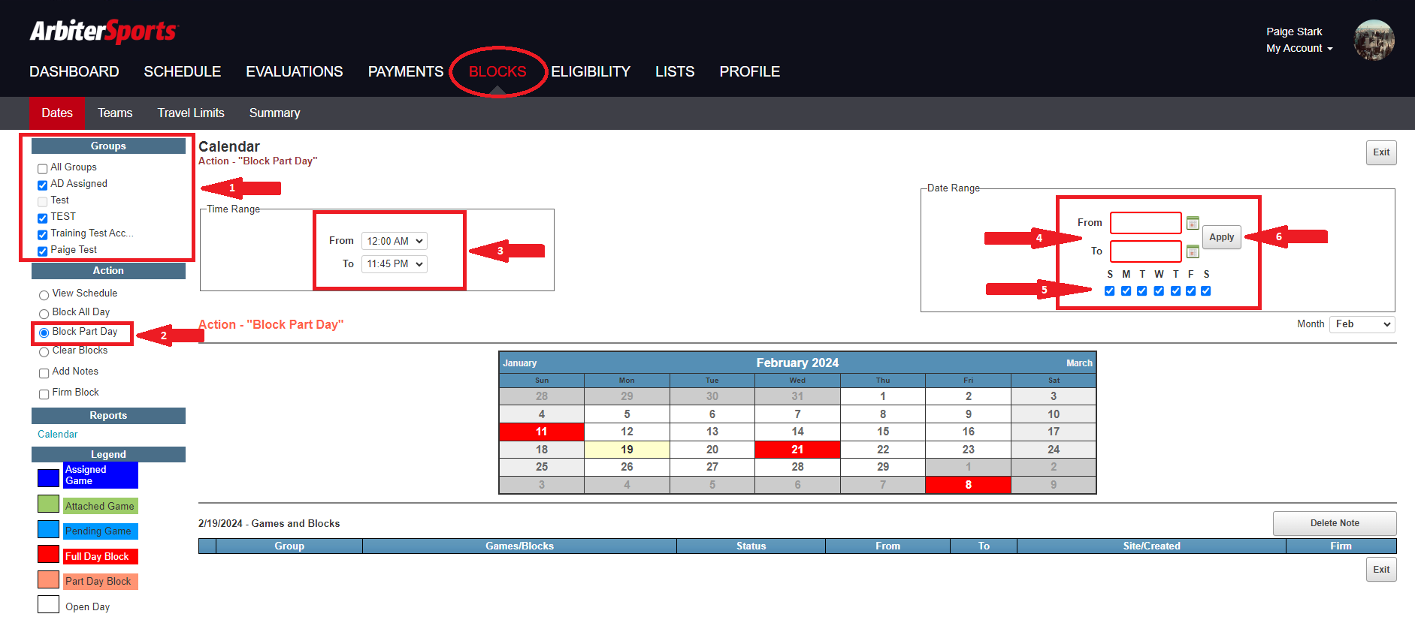Open the ELIGIBILITY menu
Viewport: 1415px width, 638px height.
591,71
